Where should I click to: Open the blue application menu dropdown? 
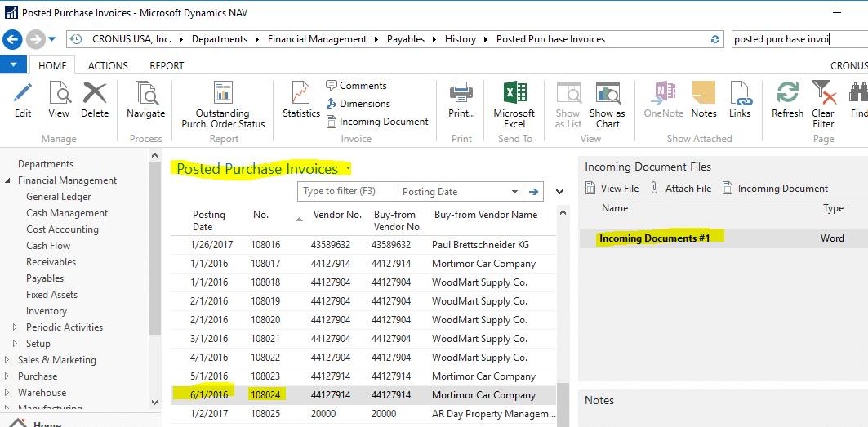pyautogui.click(x=14, y=64)
